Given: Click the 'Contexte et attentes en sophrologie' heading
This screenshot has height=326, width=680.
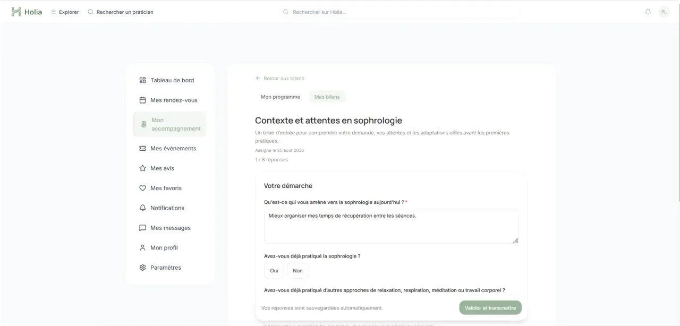Looking at the screenshot, I should coord(328,121).
